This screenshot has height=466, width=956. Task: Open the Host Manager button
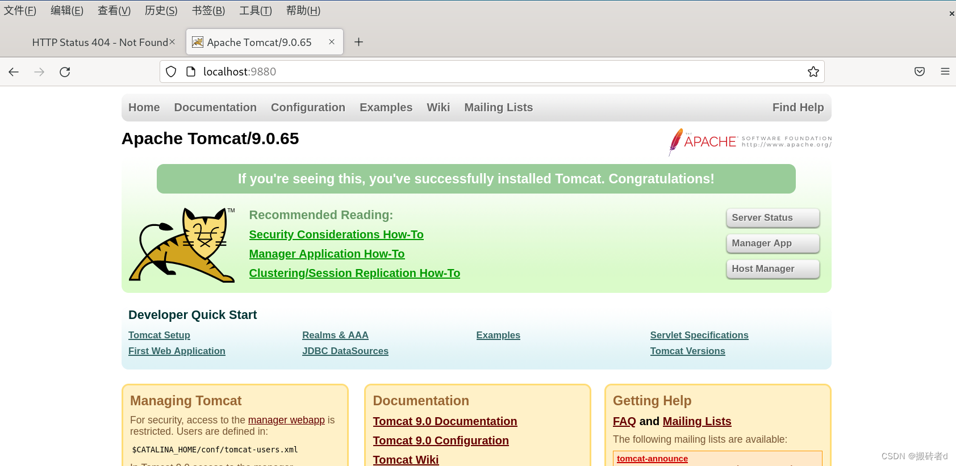point(773,269)
